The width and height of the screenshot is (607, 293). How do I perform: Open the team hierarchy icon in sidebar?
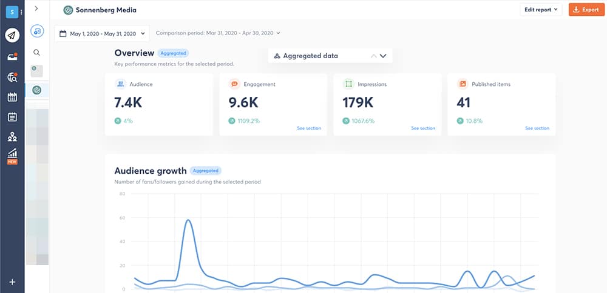tap(12, 137)
